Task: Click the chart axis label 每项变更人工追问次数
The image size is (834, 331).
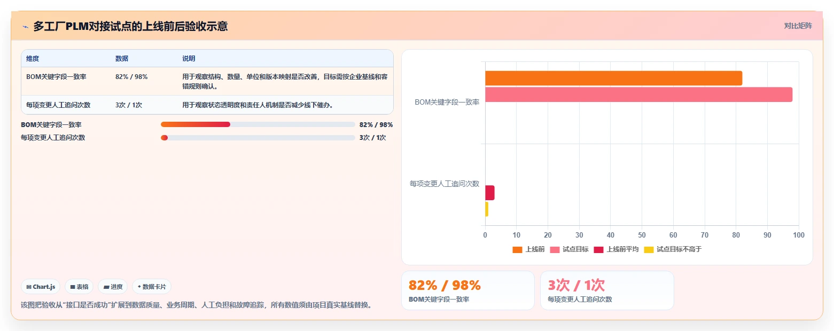Action: 445,184
